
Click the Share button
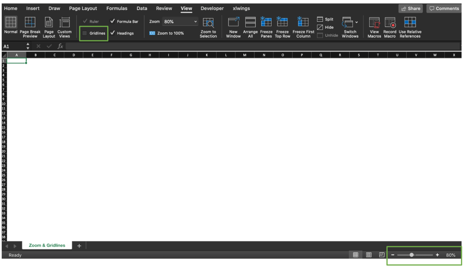(x=410, y=8)
